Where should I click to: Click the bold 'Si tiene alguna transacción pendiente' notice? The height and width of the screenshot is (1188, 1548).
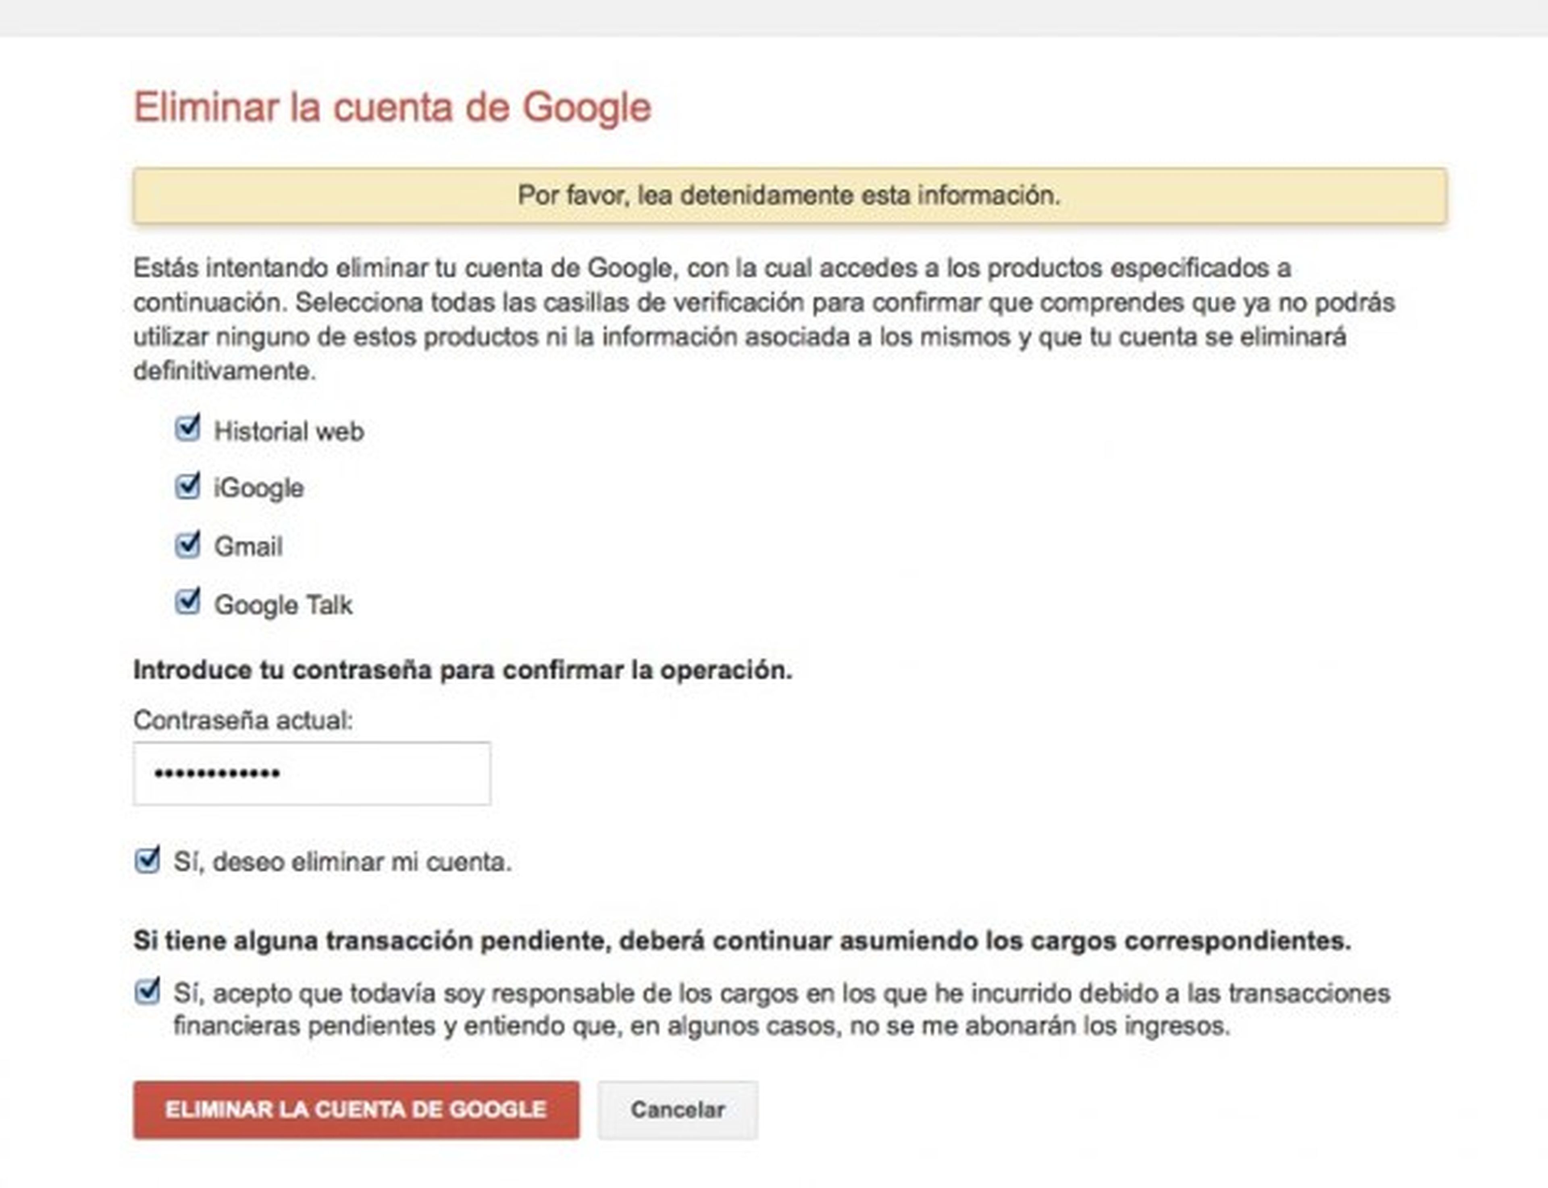click(x=741, y=941)
